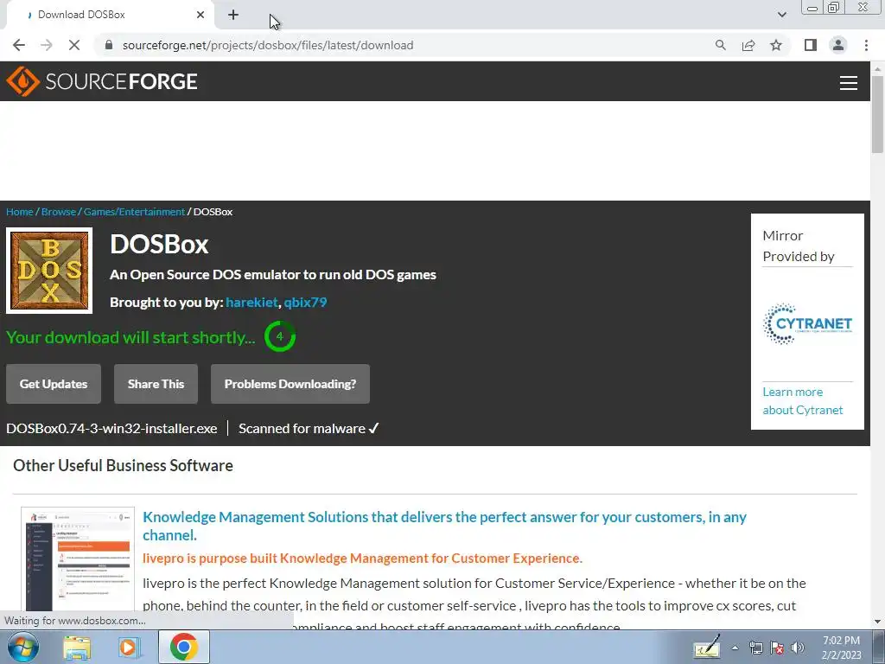Open the Chrome profile avatar

(x=838, y=45)
